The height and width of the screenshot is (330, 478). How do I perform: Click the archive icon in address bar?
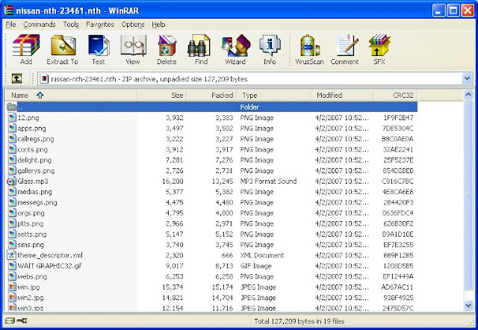(44, 79)
